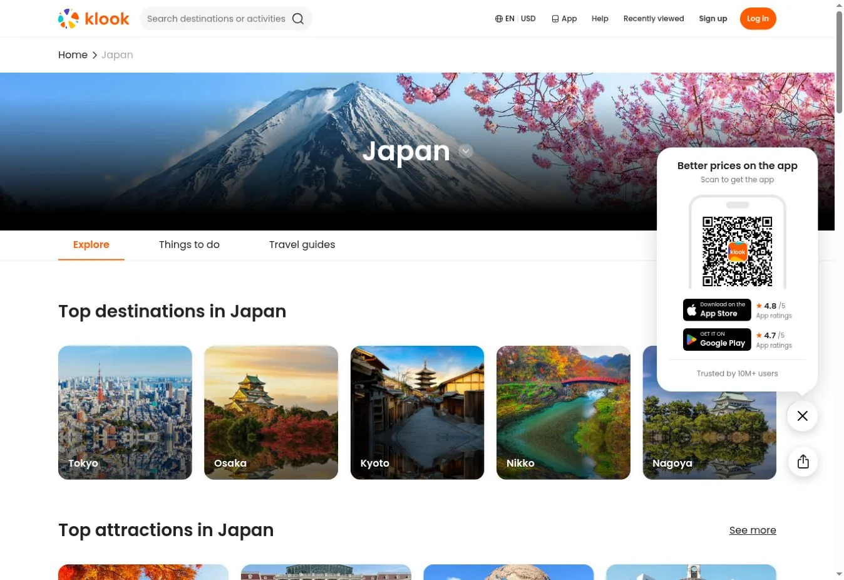This screenshot has width=844, height=580.
Task: Click the QR code image
Action: coord(738,251)
